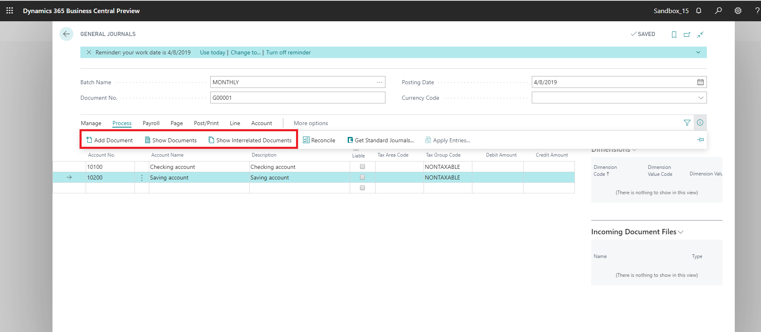Viewport: 761px width, 332px height.
Task: Open the Currency Code dropdown
Action: pyautogui.click(x=701, y=98)
